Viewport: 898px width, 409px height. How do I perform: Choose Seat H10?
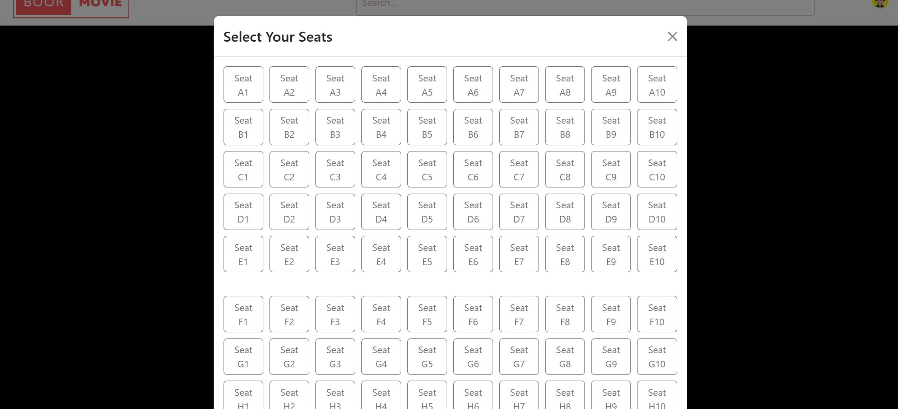[x=657, y=398]
